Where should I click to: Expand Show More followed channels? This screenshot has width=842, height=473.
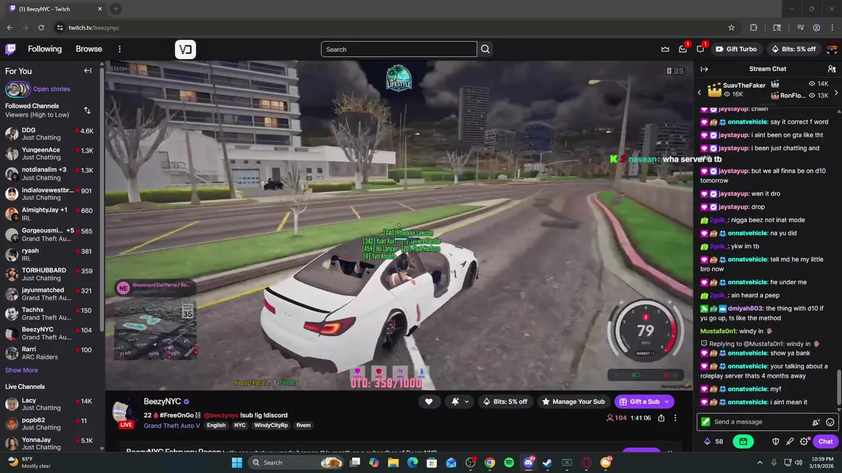tap(22, 370)
